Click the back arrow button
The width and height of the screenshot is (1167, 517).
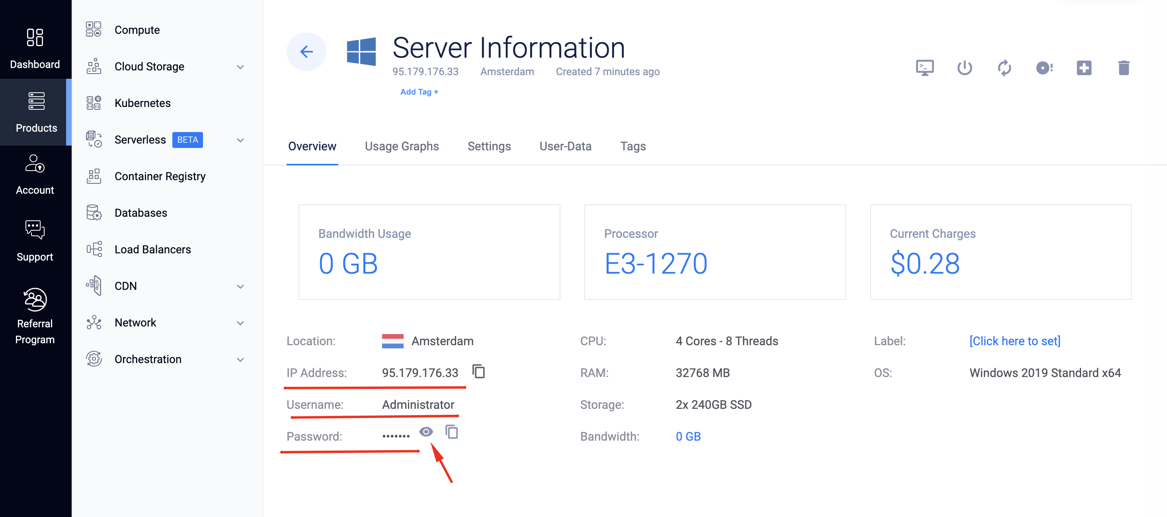[306, 52]
